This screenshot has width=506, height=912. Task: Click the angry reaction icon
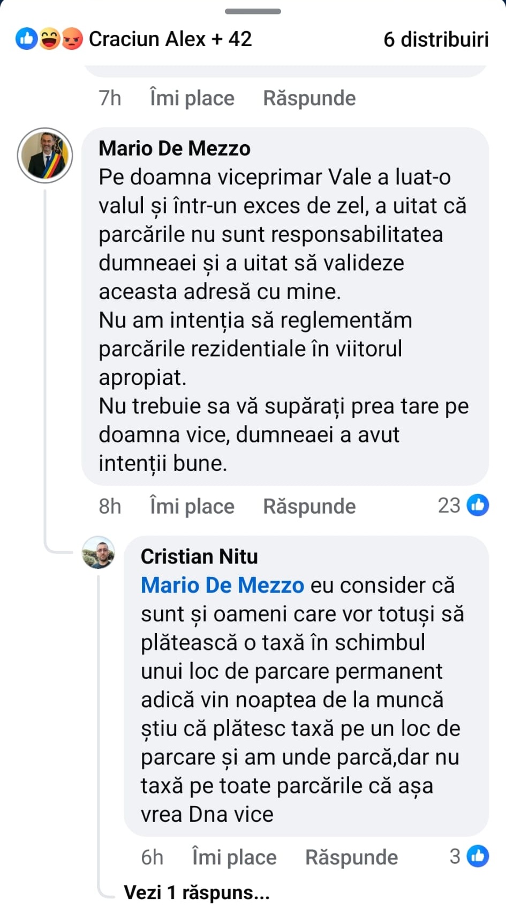(72, 39)
